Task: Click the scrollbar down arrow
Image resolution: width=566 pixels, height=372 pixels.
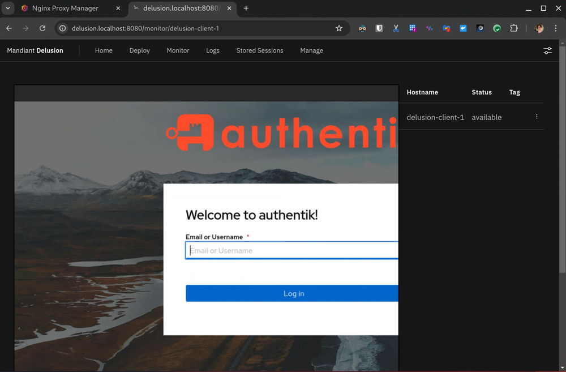Action: [563, 368]
